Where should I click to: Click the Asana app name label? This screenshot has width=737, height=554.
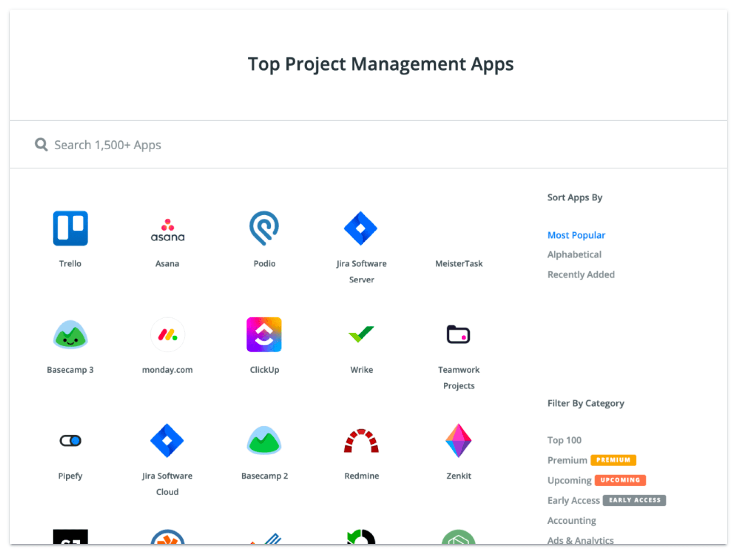[167, 264]
